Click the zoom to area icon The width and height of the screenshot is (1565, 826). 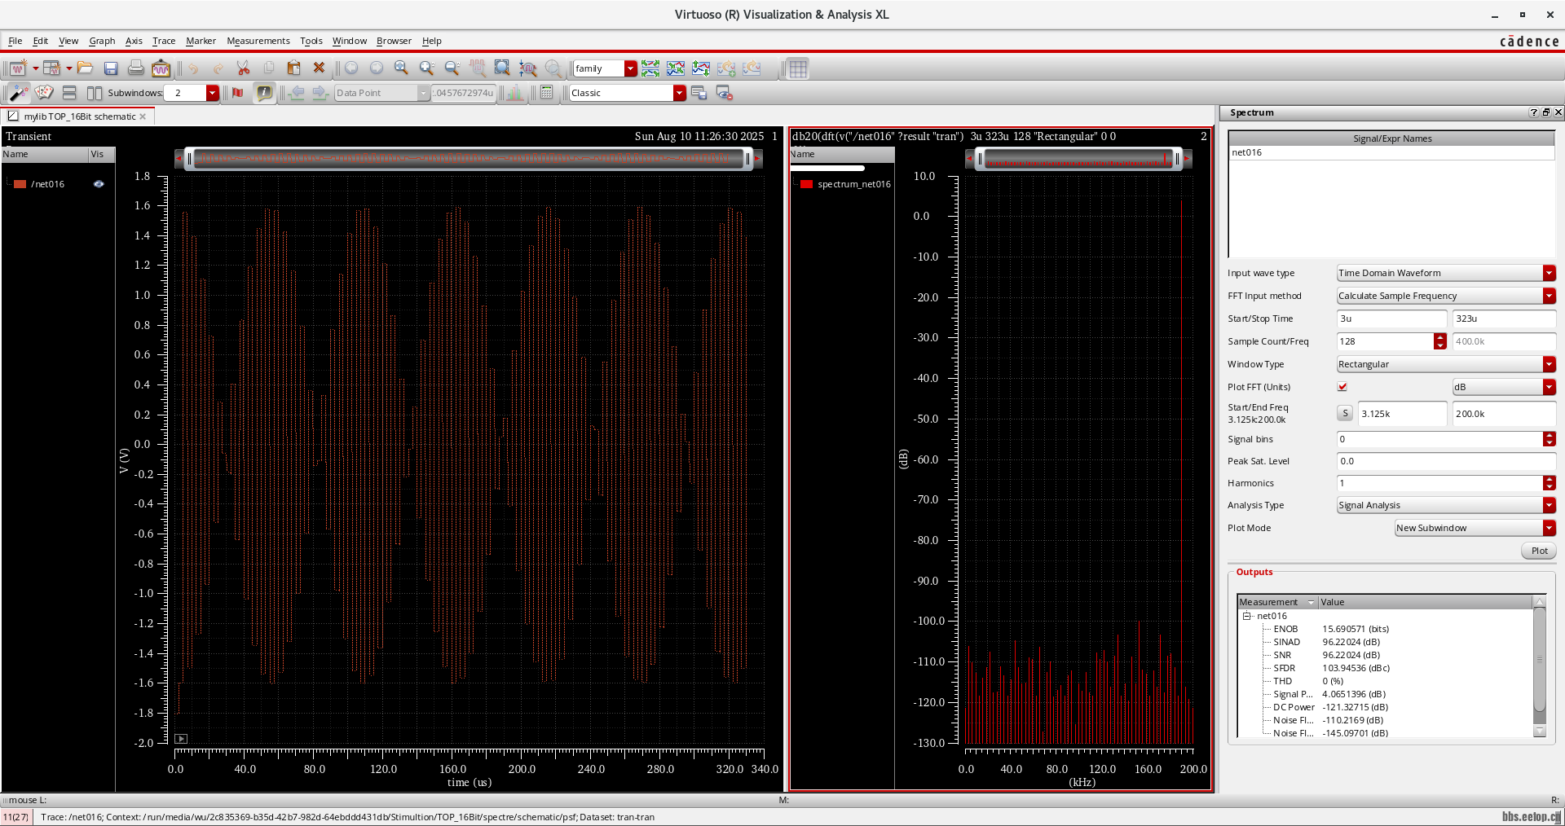(x=502, y=68)
